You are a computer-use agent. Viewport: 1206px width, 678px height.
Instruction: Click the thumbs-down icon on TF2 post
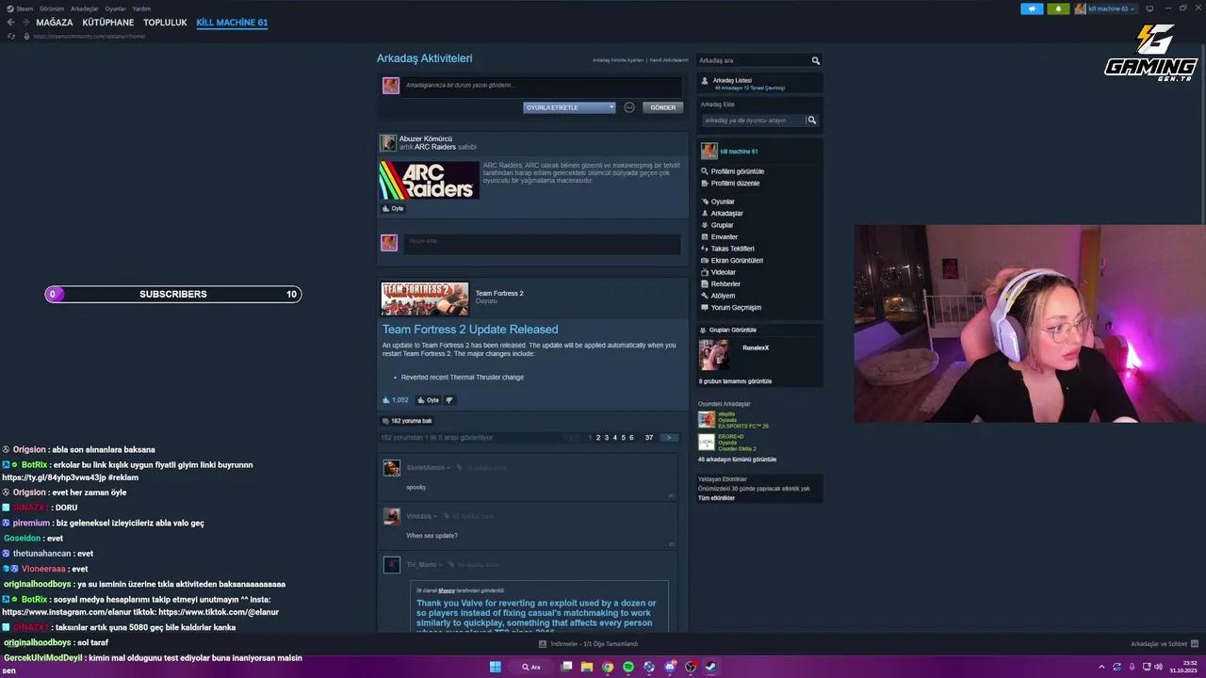click(449, 400)
